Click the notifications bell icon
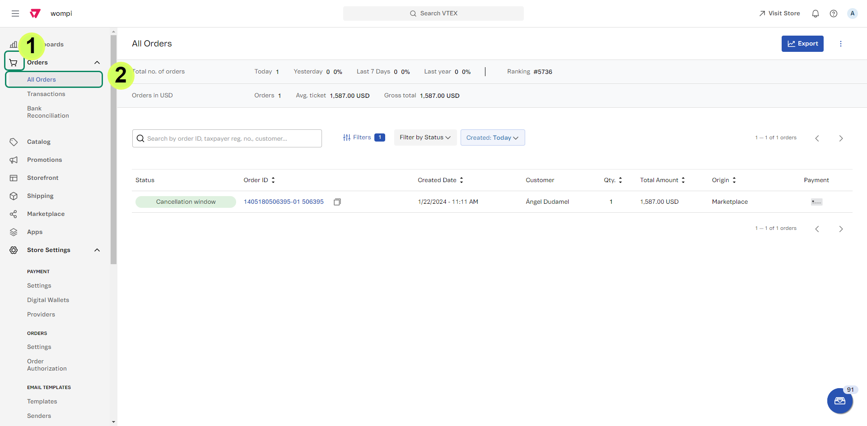867x426 pixels. point(815,14)
